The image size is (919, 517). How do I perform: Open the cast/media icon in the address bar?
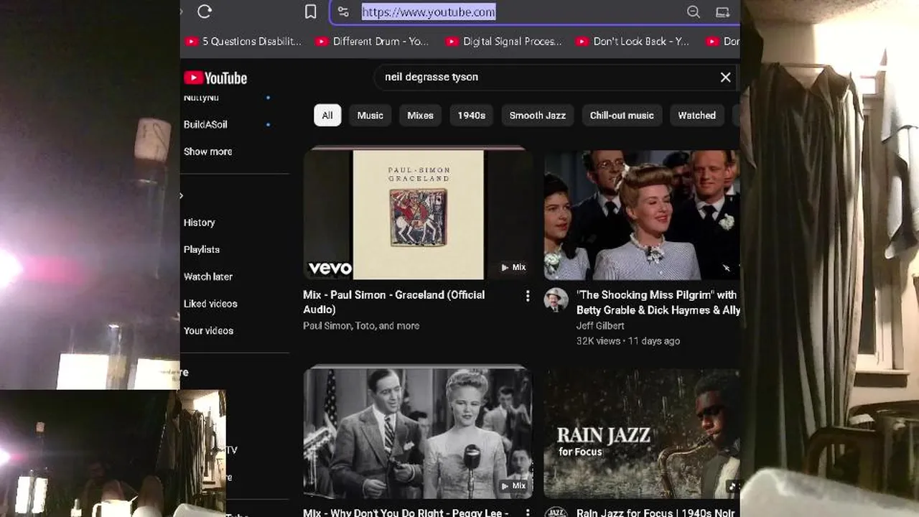pos(723,11)
